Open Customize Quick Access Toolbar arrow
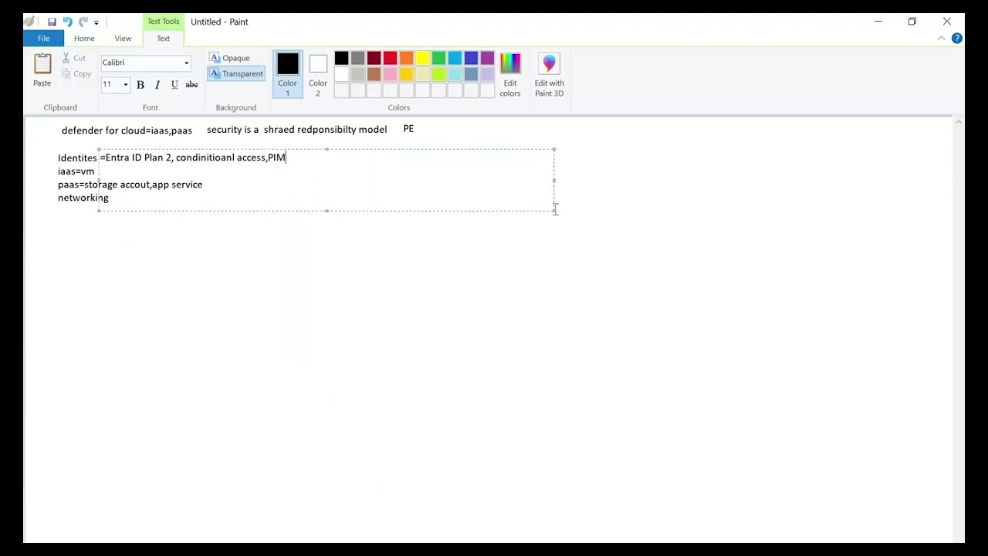Image resolution: width=988 pixels, height=556 pixels. 96,22
